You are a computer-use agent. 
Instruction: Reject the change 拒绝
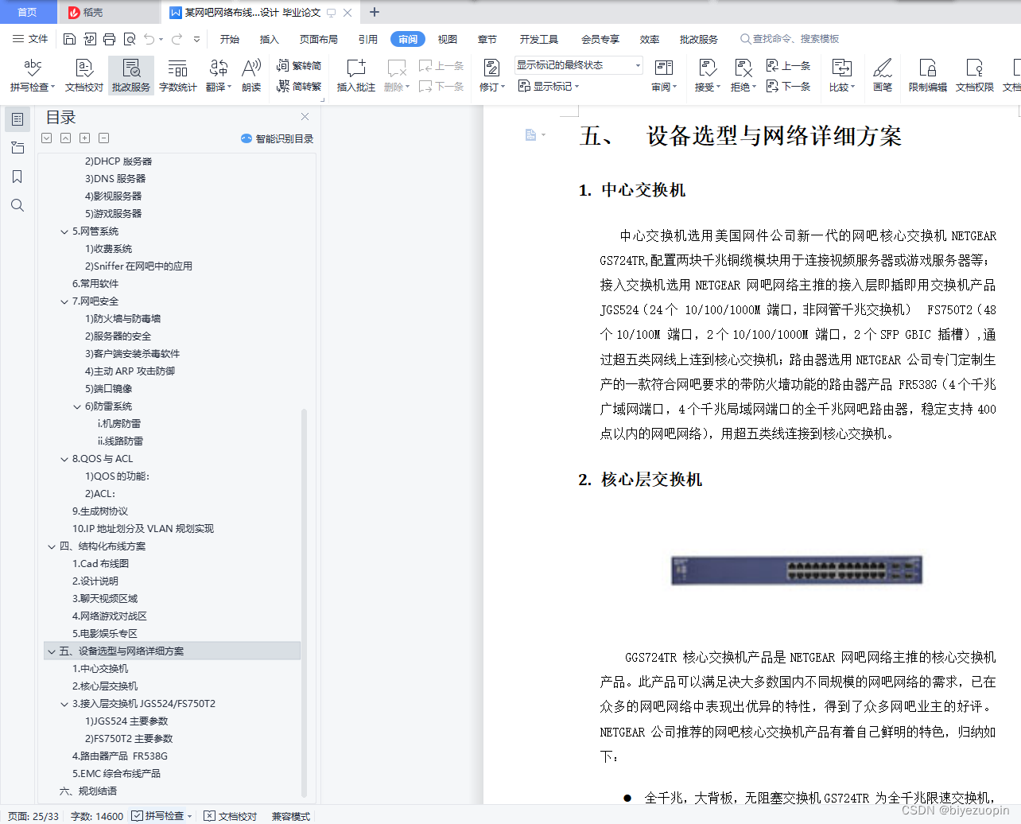tap(743, 76)
